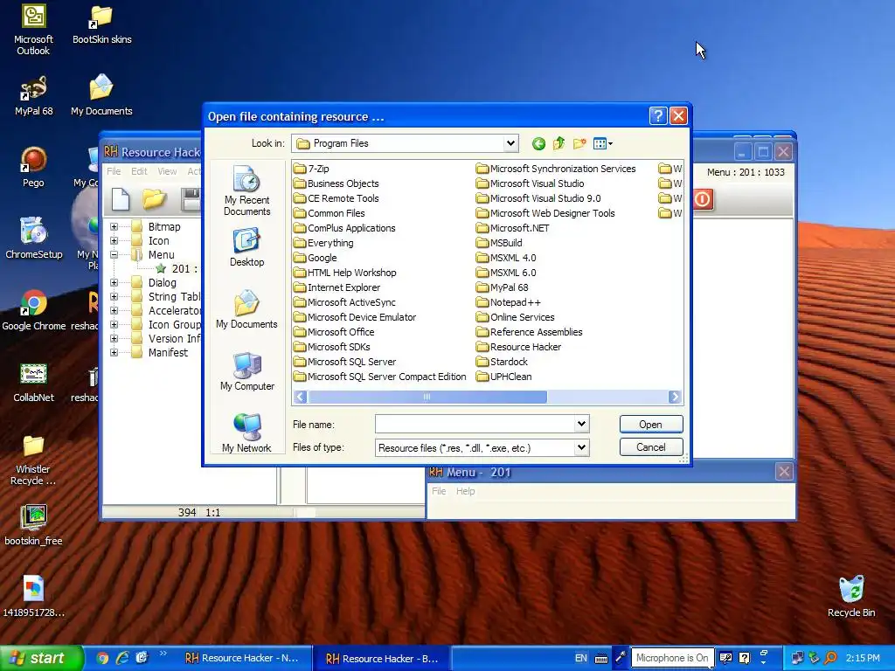Click the file list horizontal scrollbar thumb
This screenshot has height=671, width=895.
click(427, 397)
